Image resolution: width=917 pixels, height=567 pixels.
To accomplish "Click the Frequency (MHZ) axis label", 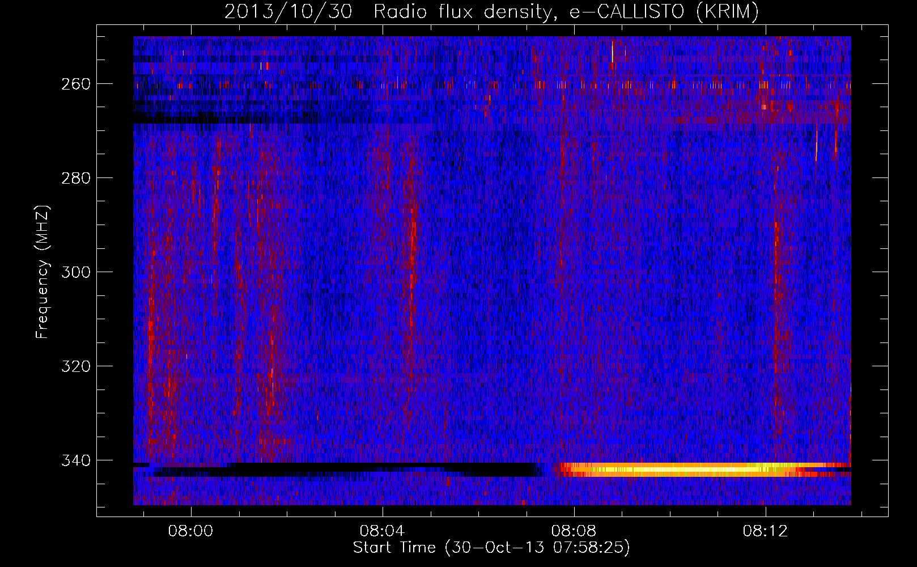I will (43, 272).
